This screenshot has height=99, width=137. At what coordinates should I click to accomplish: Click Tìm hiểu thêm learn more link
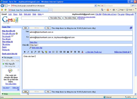11,84
